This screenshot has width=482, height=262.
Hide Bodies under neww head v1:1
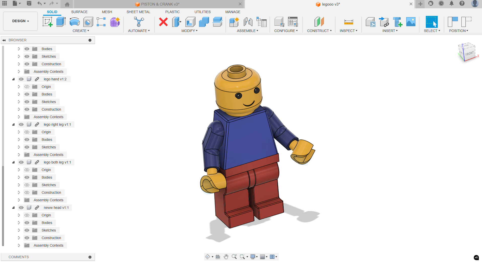pos(27,223)
